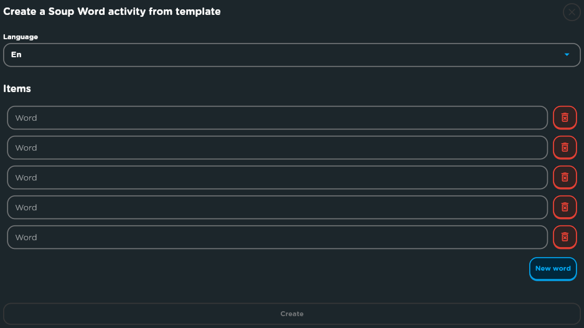Delete the fourth Word item

(565, 207)
